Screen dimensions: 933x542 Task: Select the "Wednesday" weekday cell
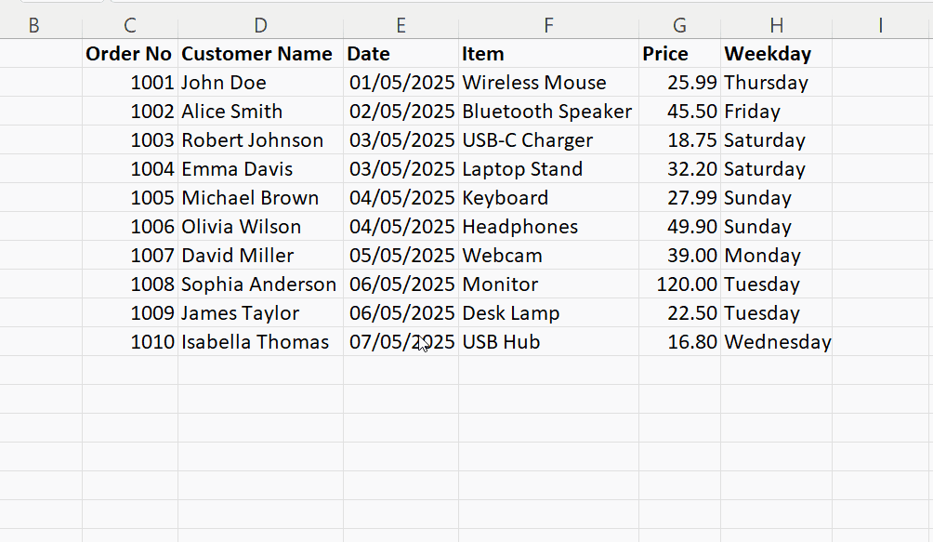tap(777, 342)
